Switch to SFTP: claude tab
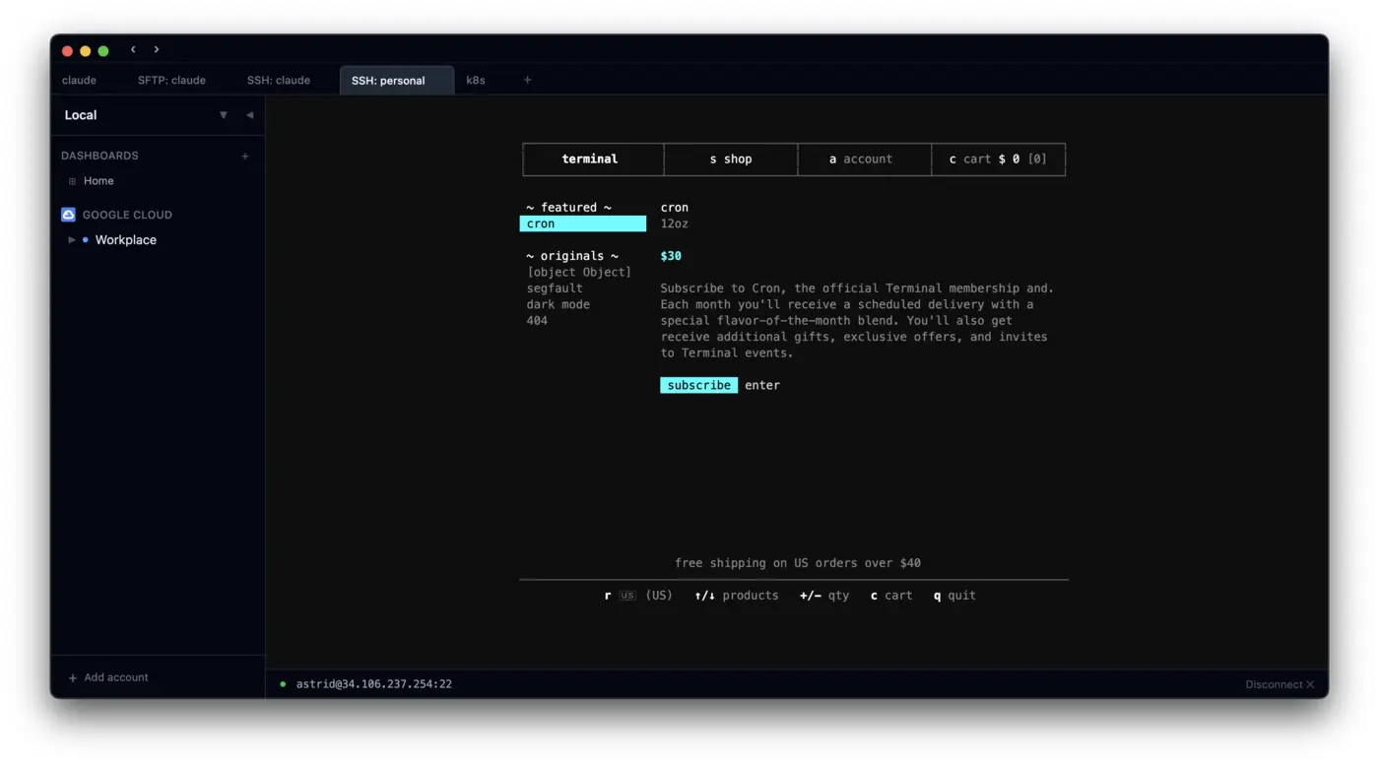This screenshot has width=1379, height=765. pos(171,81)
